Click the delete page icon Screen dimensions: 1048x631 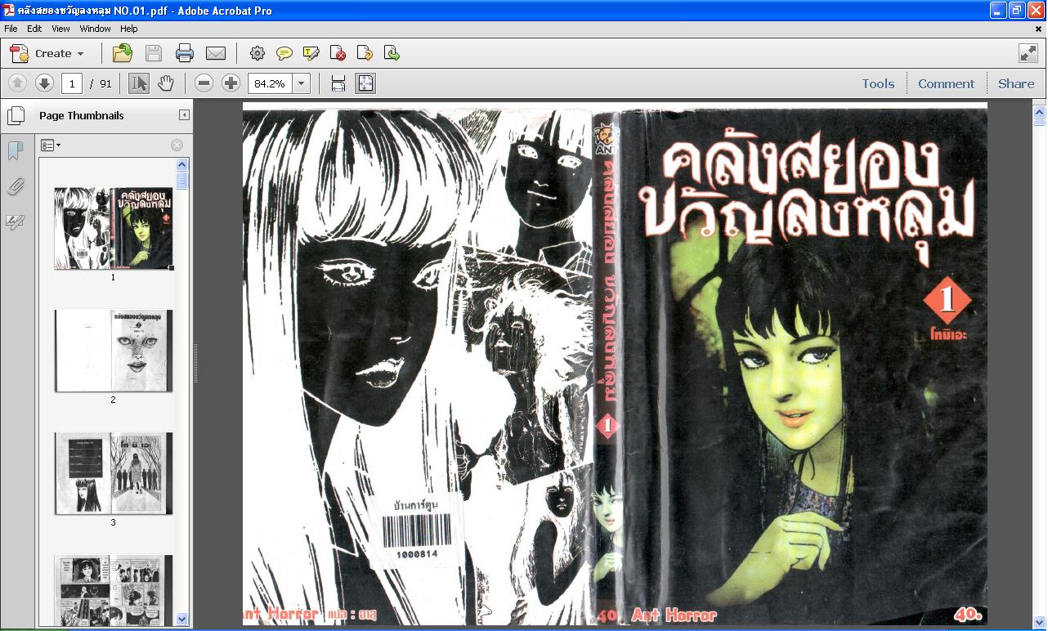[x=338, y=54]
